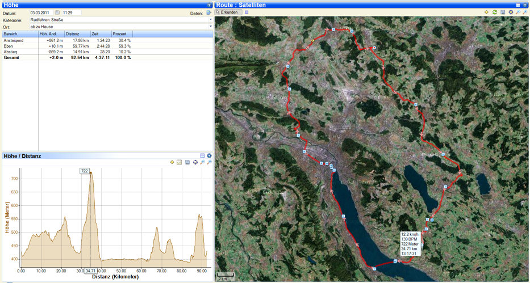The image size is (530, 283).
Task: Open the Ort dropdown list
Action: (x=210, y=26)
